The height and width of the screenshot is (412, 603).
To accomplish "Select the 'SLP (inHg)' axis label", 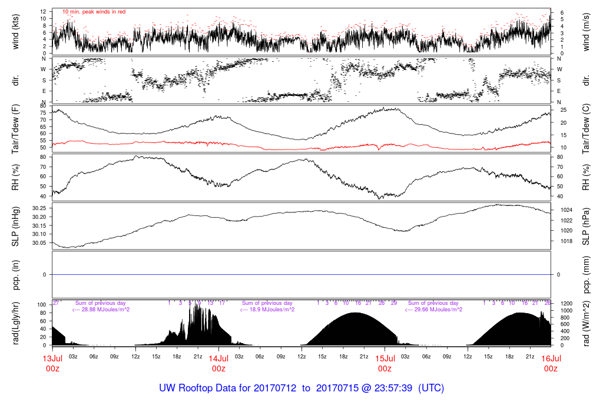I will pyautogui.click(x=16, y=227).
